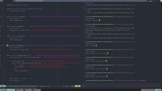Click the tmux username segment at bottom-right

(x=158, y=90)
